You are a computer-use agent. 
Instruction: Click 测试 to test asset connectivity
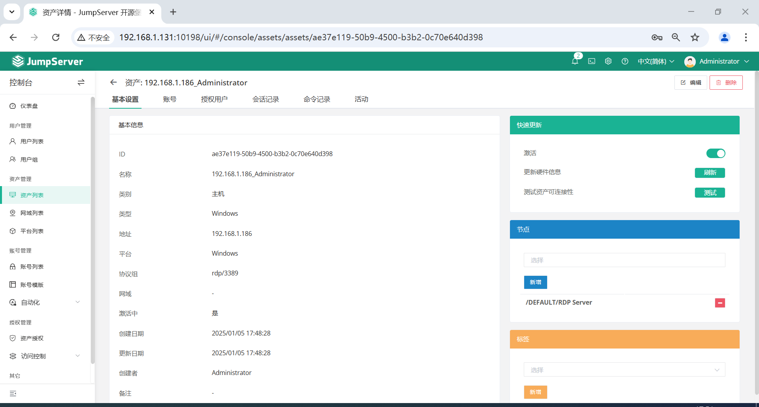(x=710, y=192)
